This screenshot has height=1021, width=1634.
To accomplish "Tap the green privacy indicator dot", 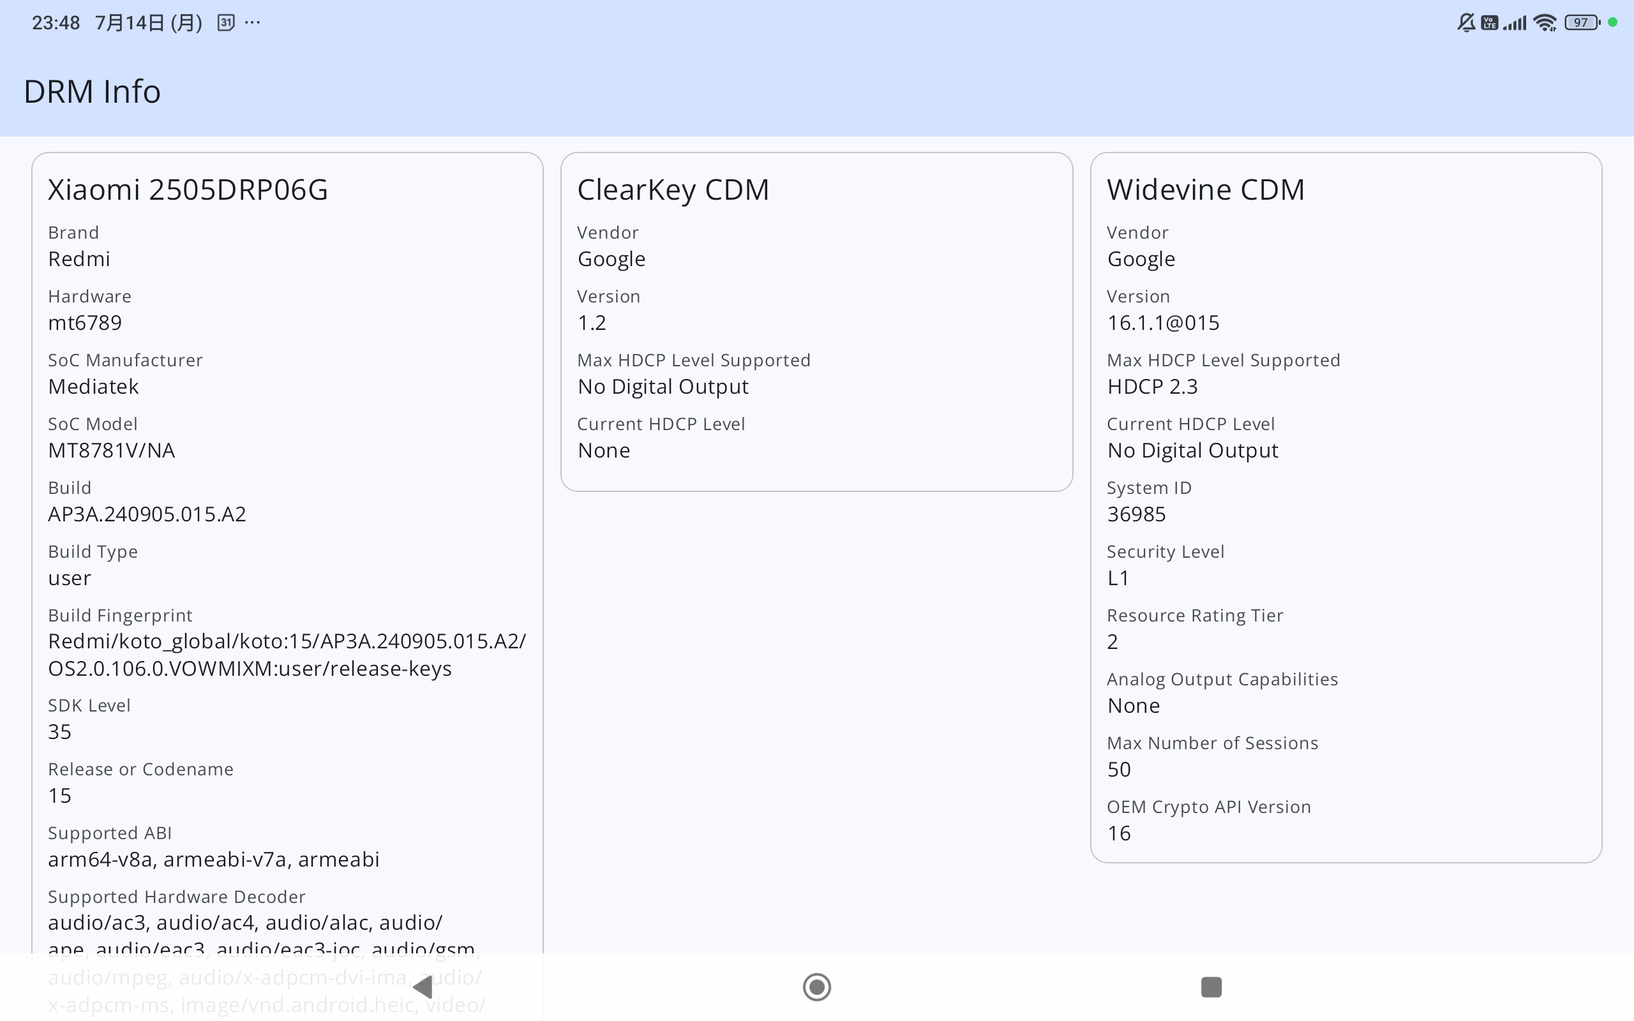I will pyautogui.click(x=1612, y=22).
